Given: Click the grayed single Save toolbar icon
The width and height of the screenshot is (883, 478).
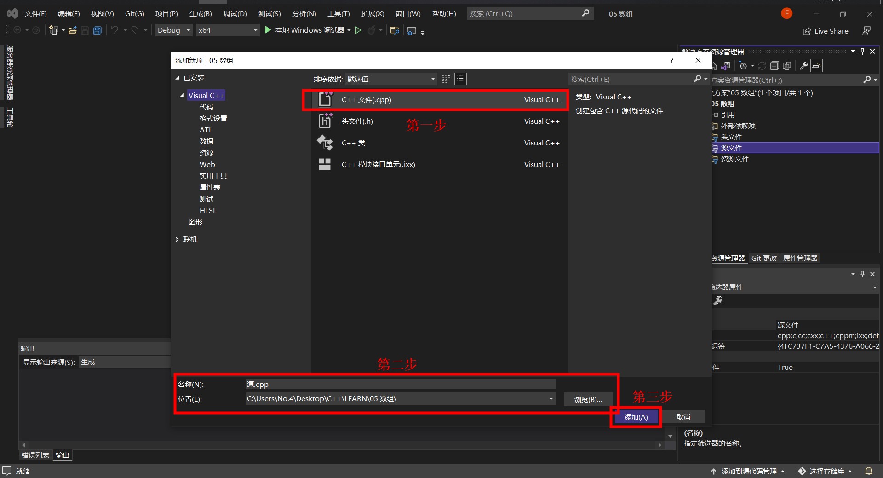Looking at the screenshot, I should click(x=85, y=30).
